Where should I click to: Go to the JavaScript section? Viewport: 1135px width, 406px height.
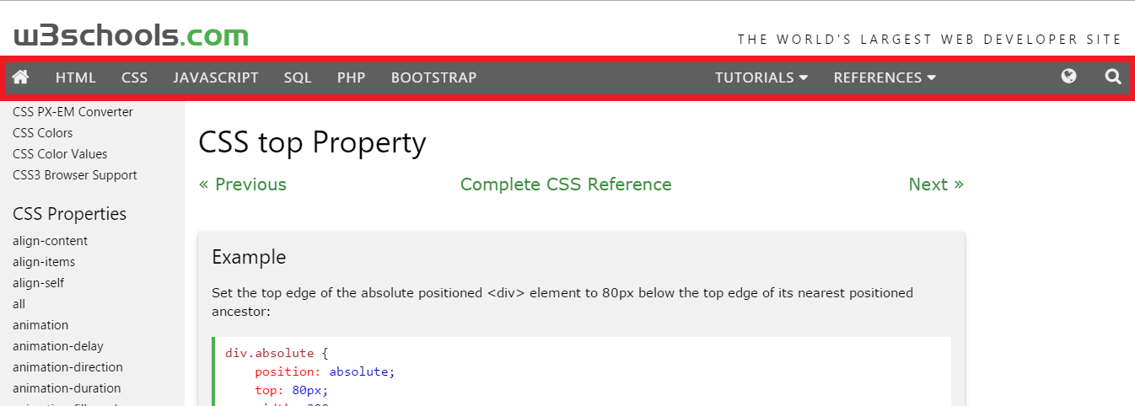216,77
